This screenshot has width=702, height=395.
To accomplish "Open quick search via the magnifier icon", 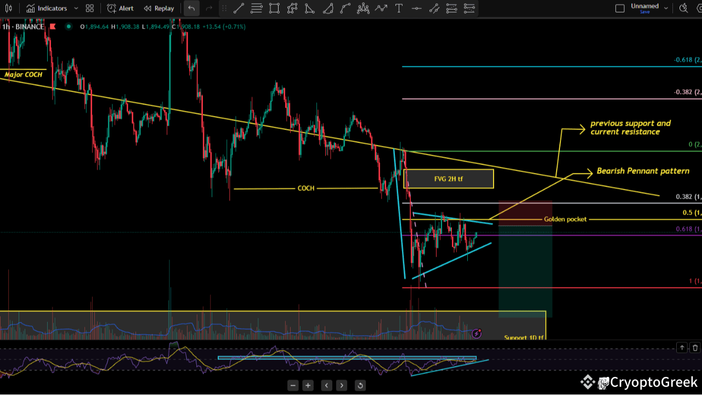I will 683,8.
